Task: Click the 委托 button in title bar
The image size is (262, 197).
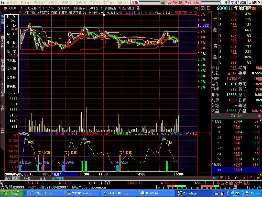Action: point(135,2)
